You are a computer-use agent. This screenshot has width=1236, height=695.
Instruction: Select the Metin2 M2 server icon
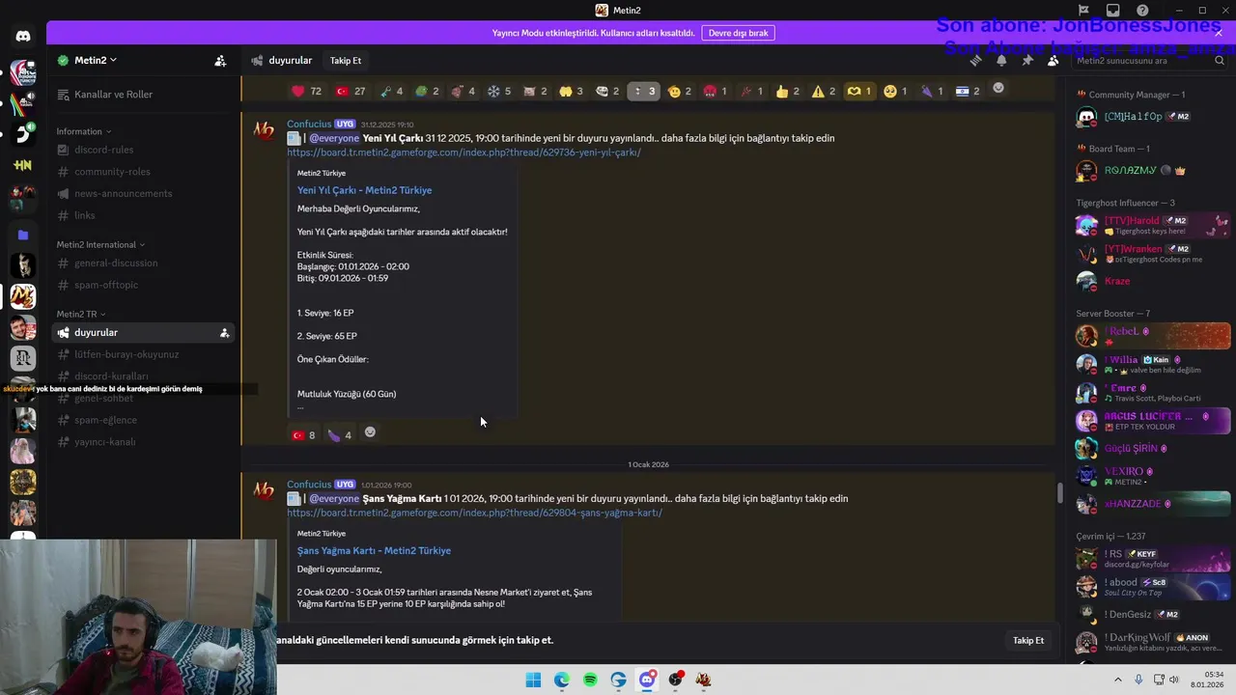pos(23,296)
